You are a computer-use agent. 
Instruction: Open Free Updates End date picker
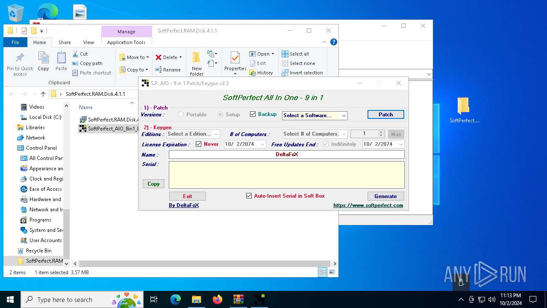[x=383, y=144]
